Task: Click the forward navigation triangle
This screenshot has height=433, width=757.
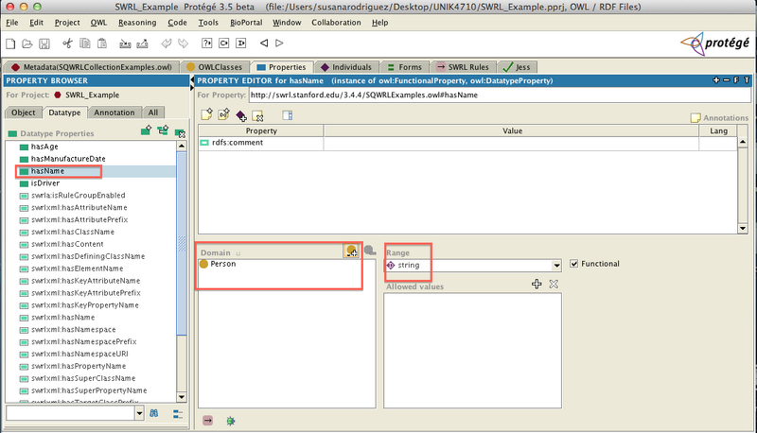Action: tap(279, 43)
